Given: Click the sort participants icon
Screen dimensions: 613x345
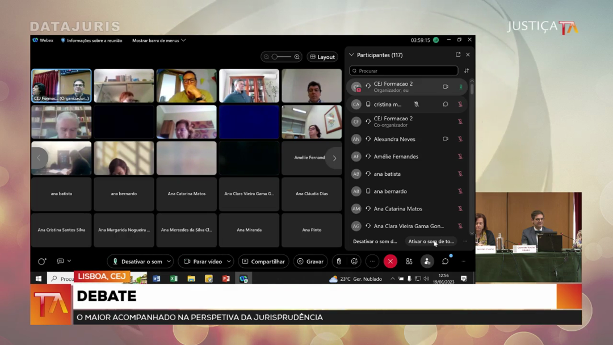Looking at the screenshot, I should (467, 71).
